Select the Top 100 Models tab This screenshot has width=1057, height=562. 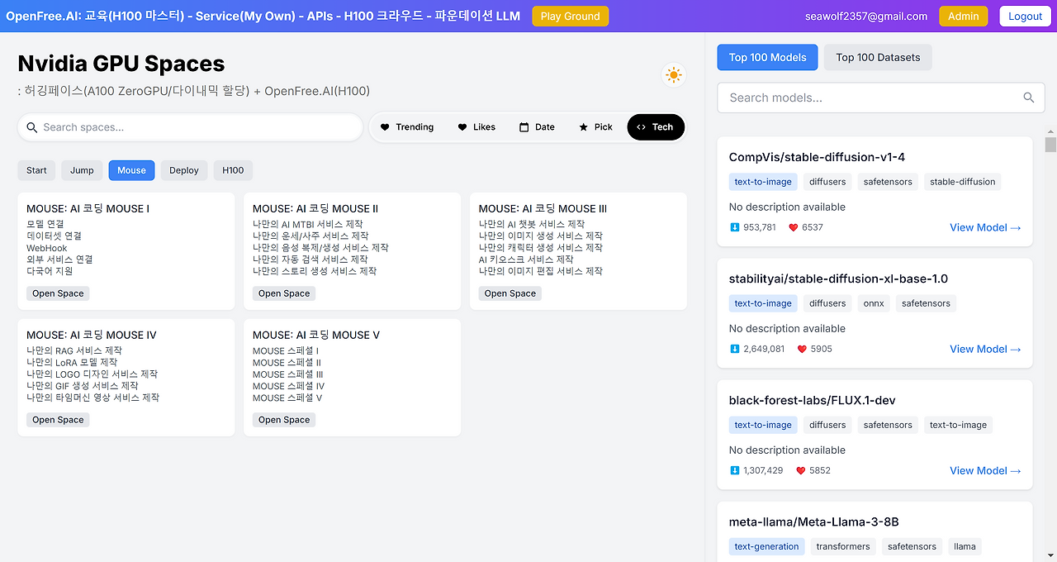coord(767,58)
